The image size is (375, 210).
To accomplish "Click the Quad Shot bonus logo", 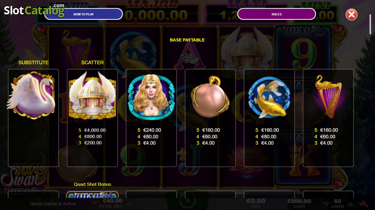I will tap(92, 195).
